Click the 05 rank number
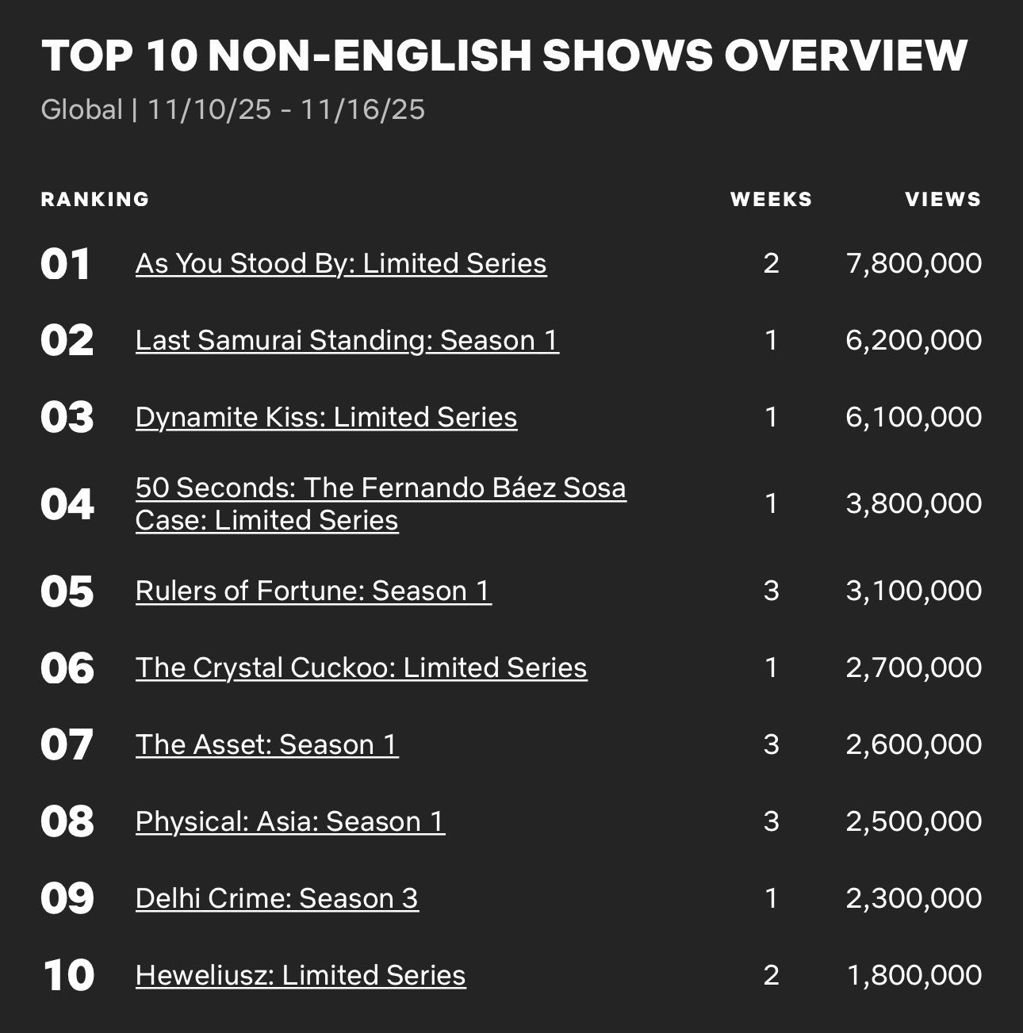Viewport: 1023px width, 1033px height. point(67,592)
